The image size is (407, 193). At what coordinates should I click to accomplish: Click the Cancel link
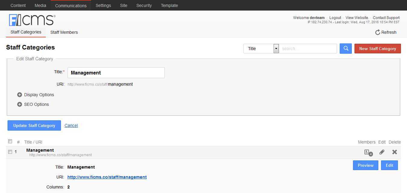(x=71, y=125)
